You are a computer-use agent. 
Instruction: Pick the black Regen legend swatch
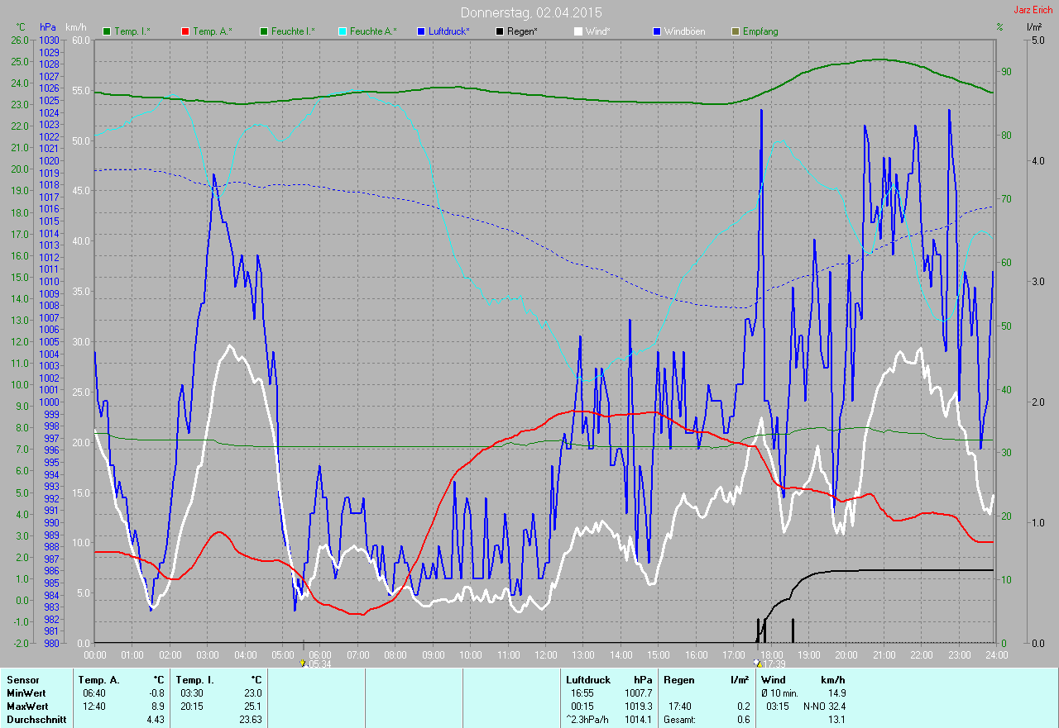[x=499, y=31]
